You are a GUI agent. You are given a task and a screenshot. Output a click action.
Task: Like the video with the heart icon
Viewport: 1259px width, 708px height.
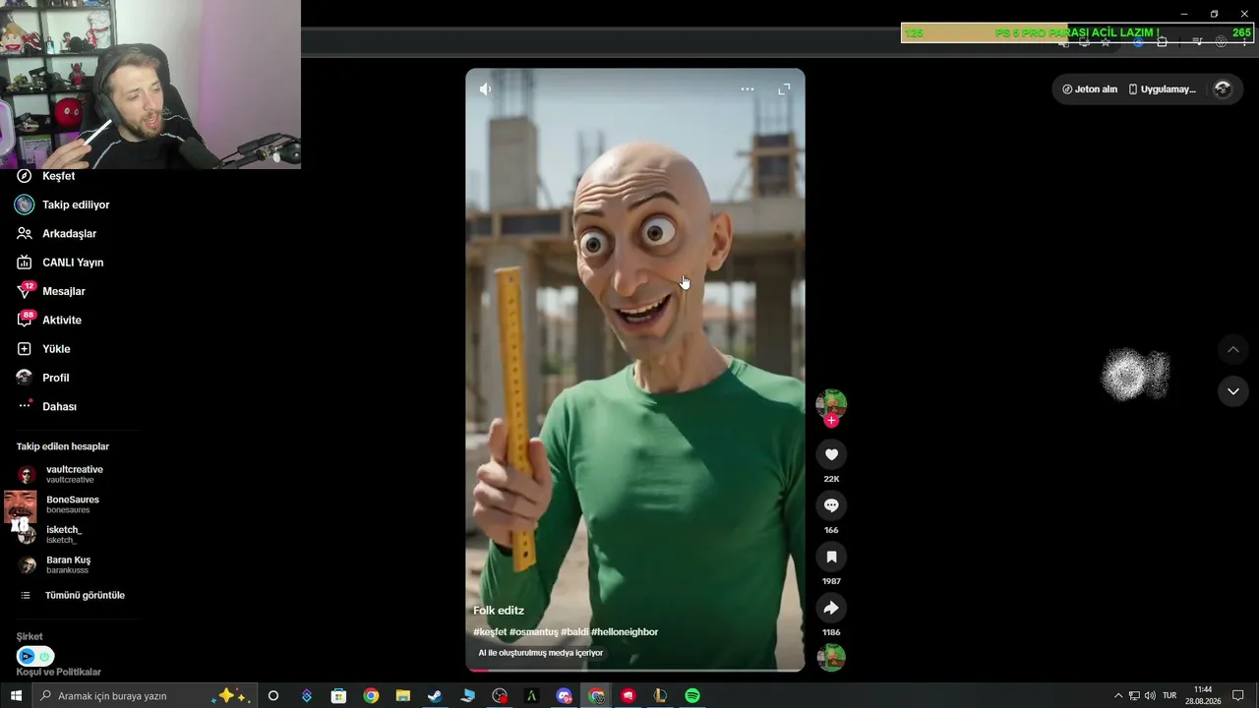(x=831, y=454)
